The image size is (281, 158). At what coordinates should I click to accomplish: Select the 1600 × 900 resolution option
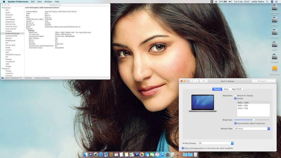coord(243,106)
